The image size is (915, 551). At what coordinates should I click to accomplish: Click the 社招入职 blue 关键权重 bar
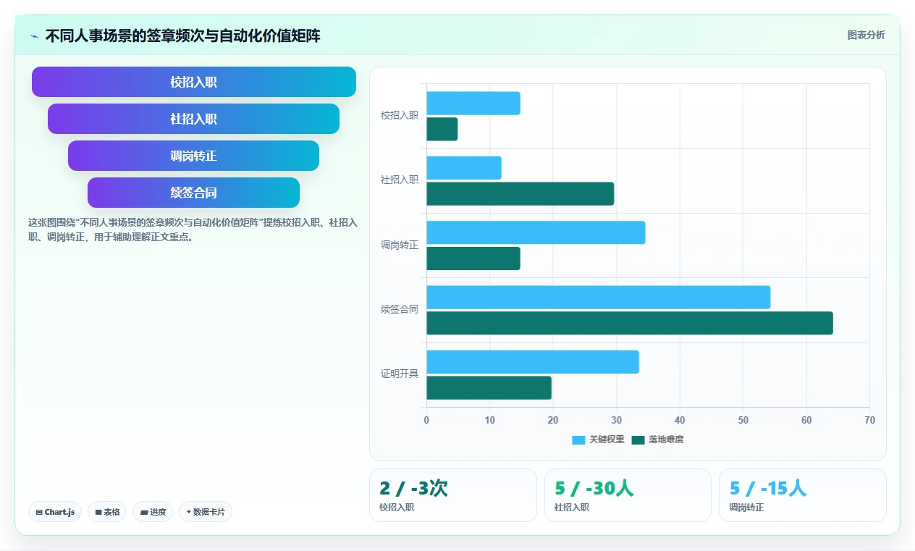pyautogui.click(x=464, y=168)
